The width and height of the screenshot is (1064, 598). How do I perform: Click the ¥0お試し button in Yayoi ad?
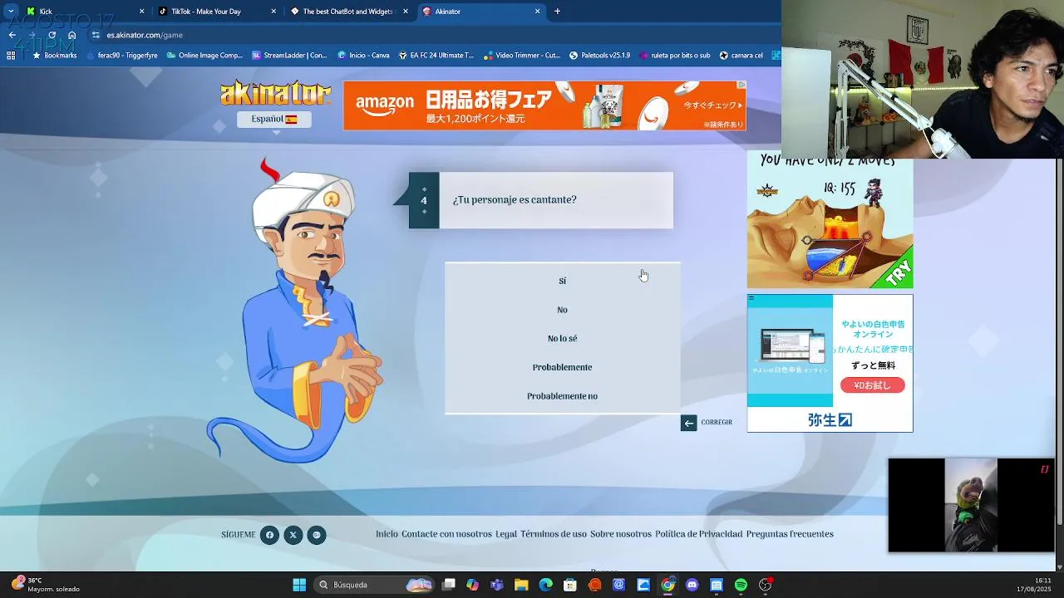point(872,385)
